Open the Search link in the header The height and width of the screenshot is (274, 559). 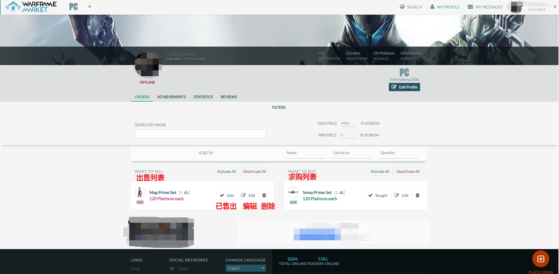pos(411,7)
